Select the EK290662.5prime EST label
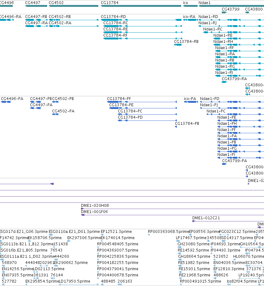This screenshot has width=264, height=286. coord(71,262)
